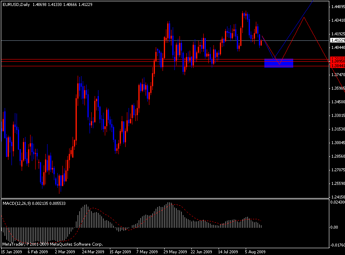Click the 29 May 2009 date label
345x255 pixels.
point(176,251)
